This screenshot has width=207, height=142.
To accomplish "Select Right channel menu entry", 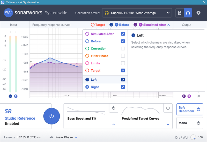I will click(x=105, y=87).
